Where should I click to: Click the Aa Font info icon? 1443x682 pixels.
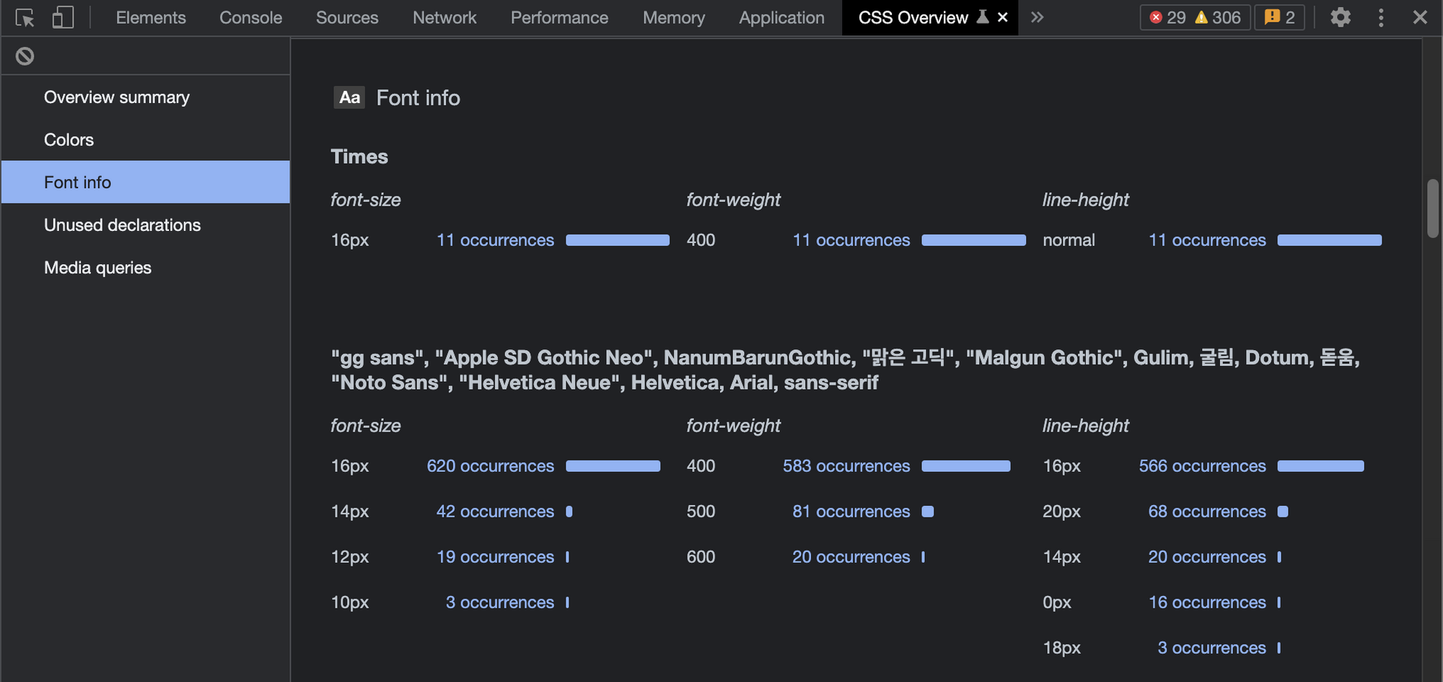[x=349, y=97]
